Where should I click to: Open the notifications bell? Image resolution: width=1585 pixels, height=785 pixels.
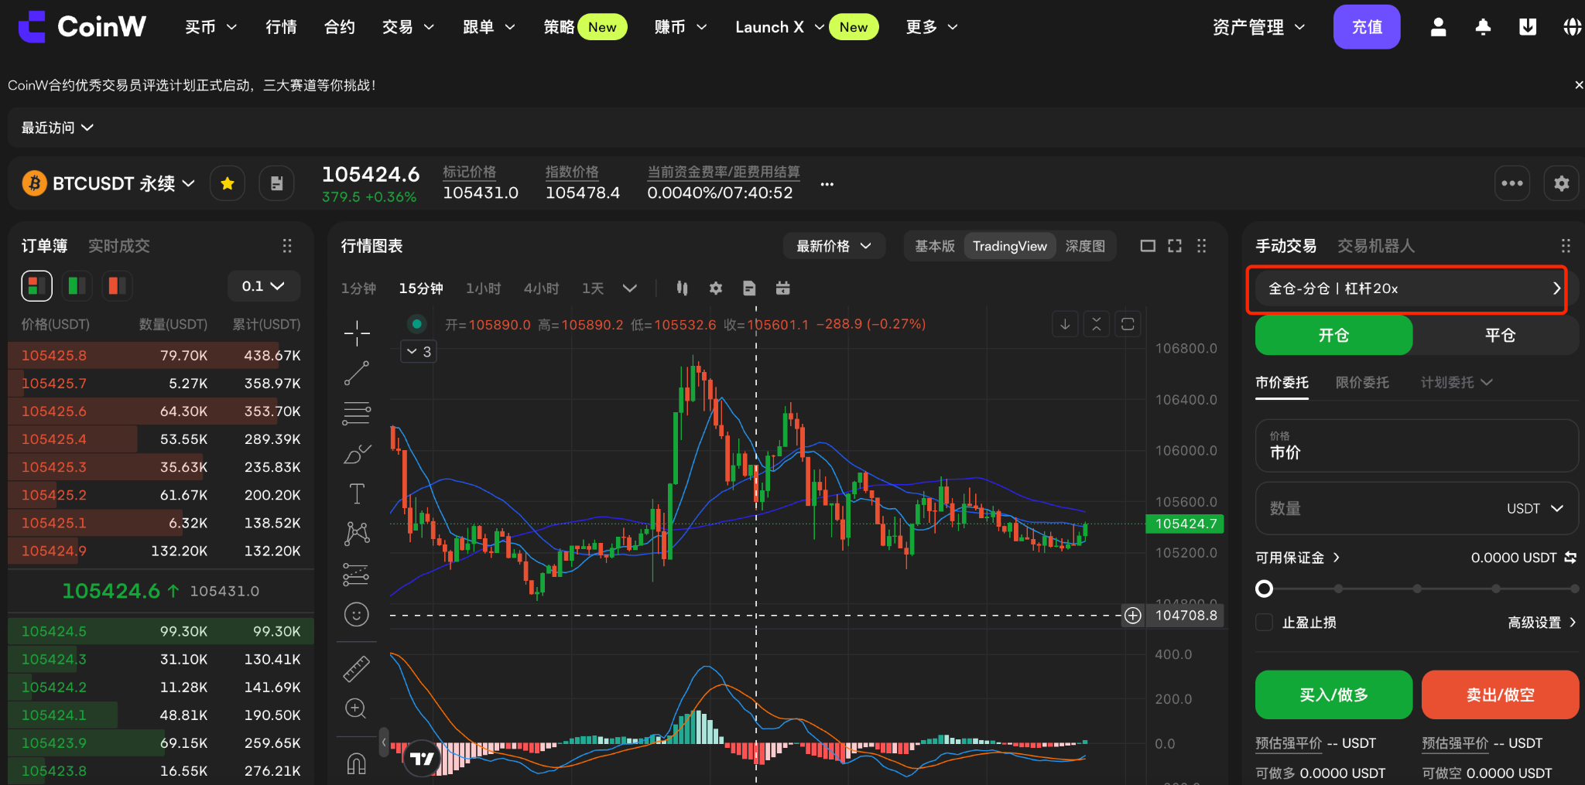(1483, 27)
